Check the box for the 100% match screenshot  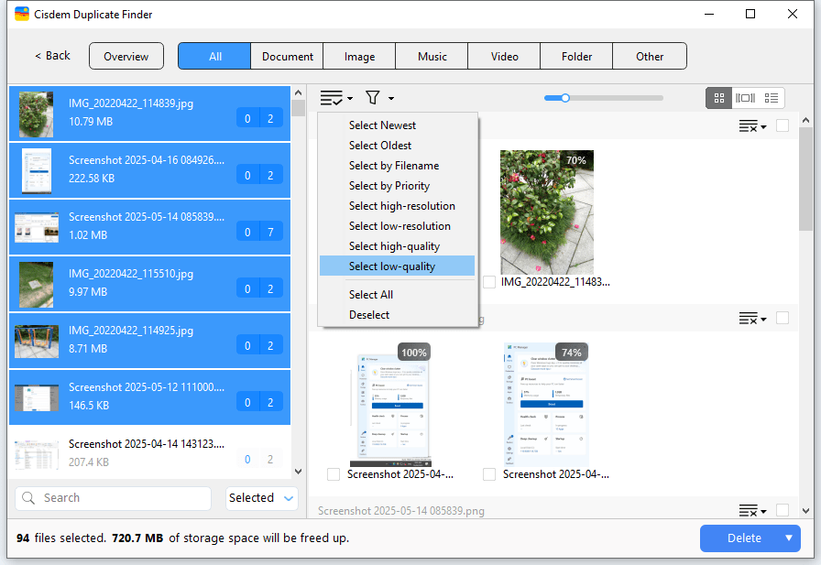(x=334, y=474)
